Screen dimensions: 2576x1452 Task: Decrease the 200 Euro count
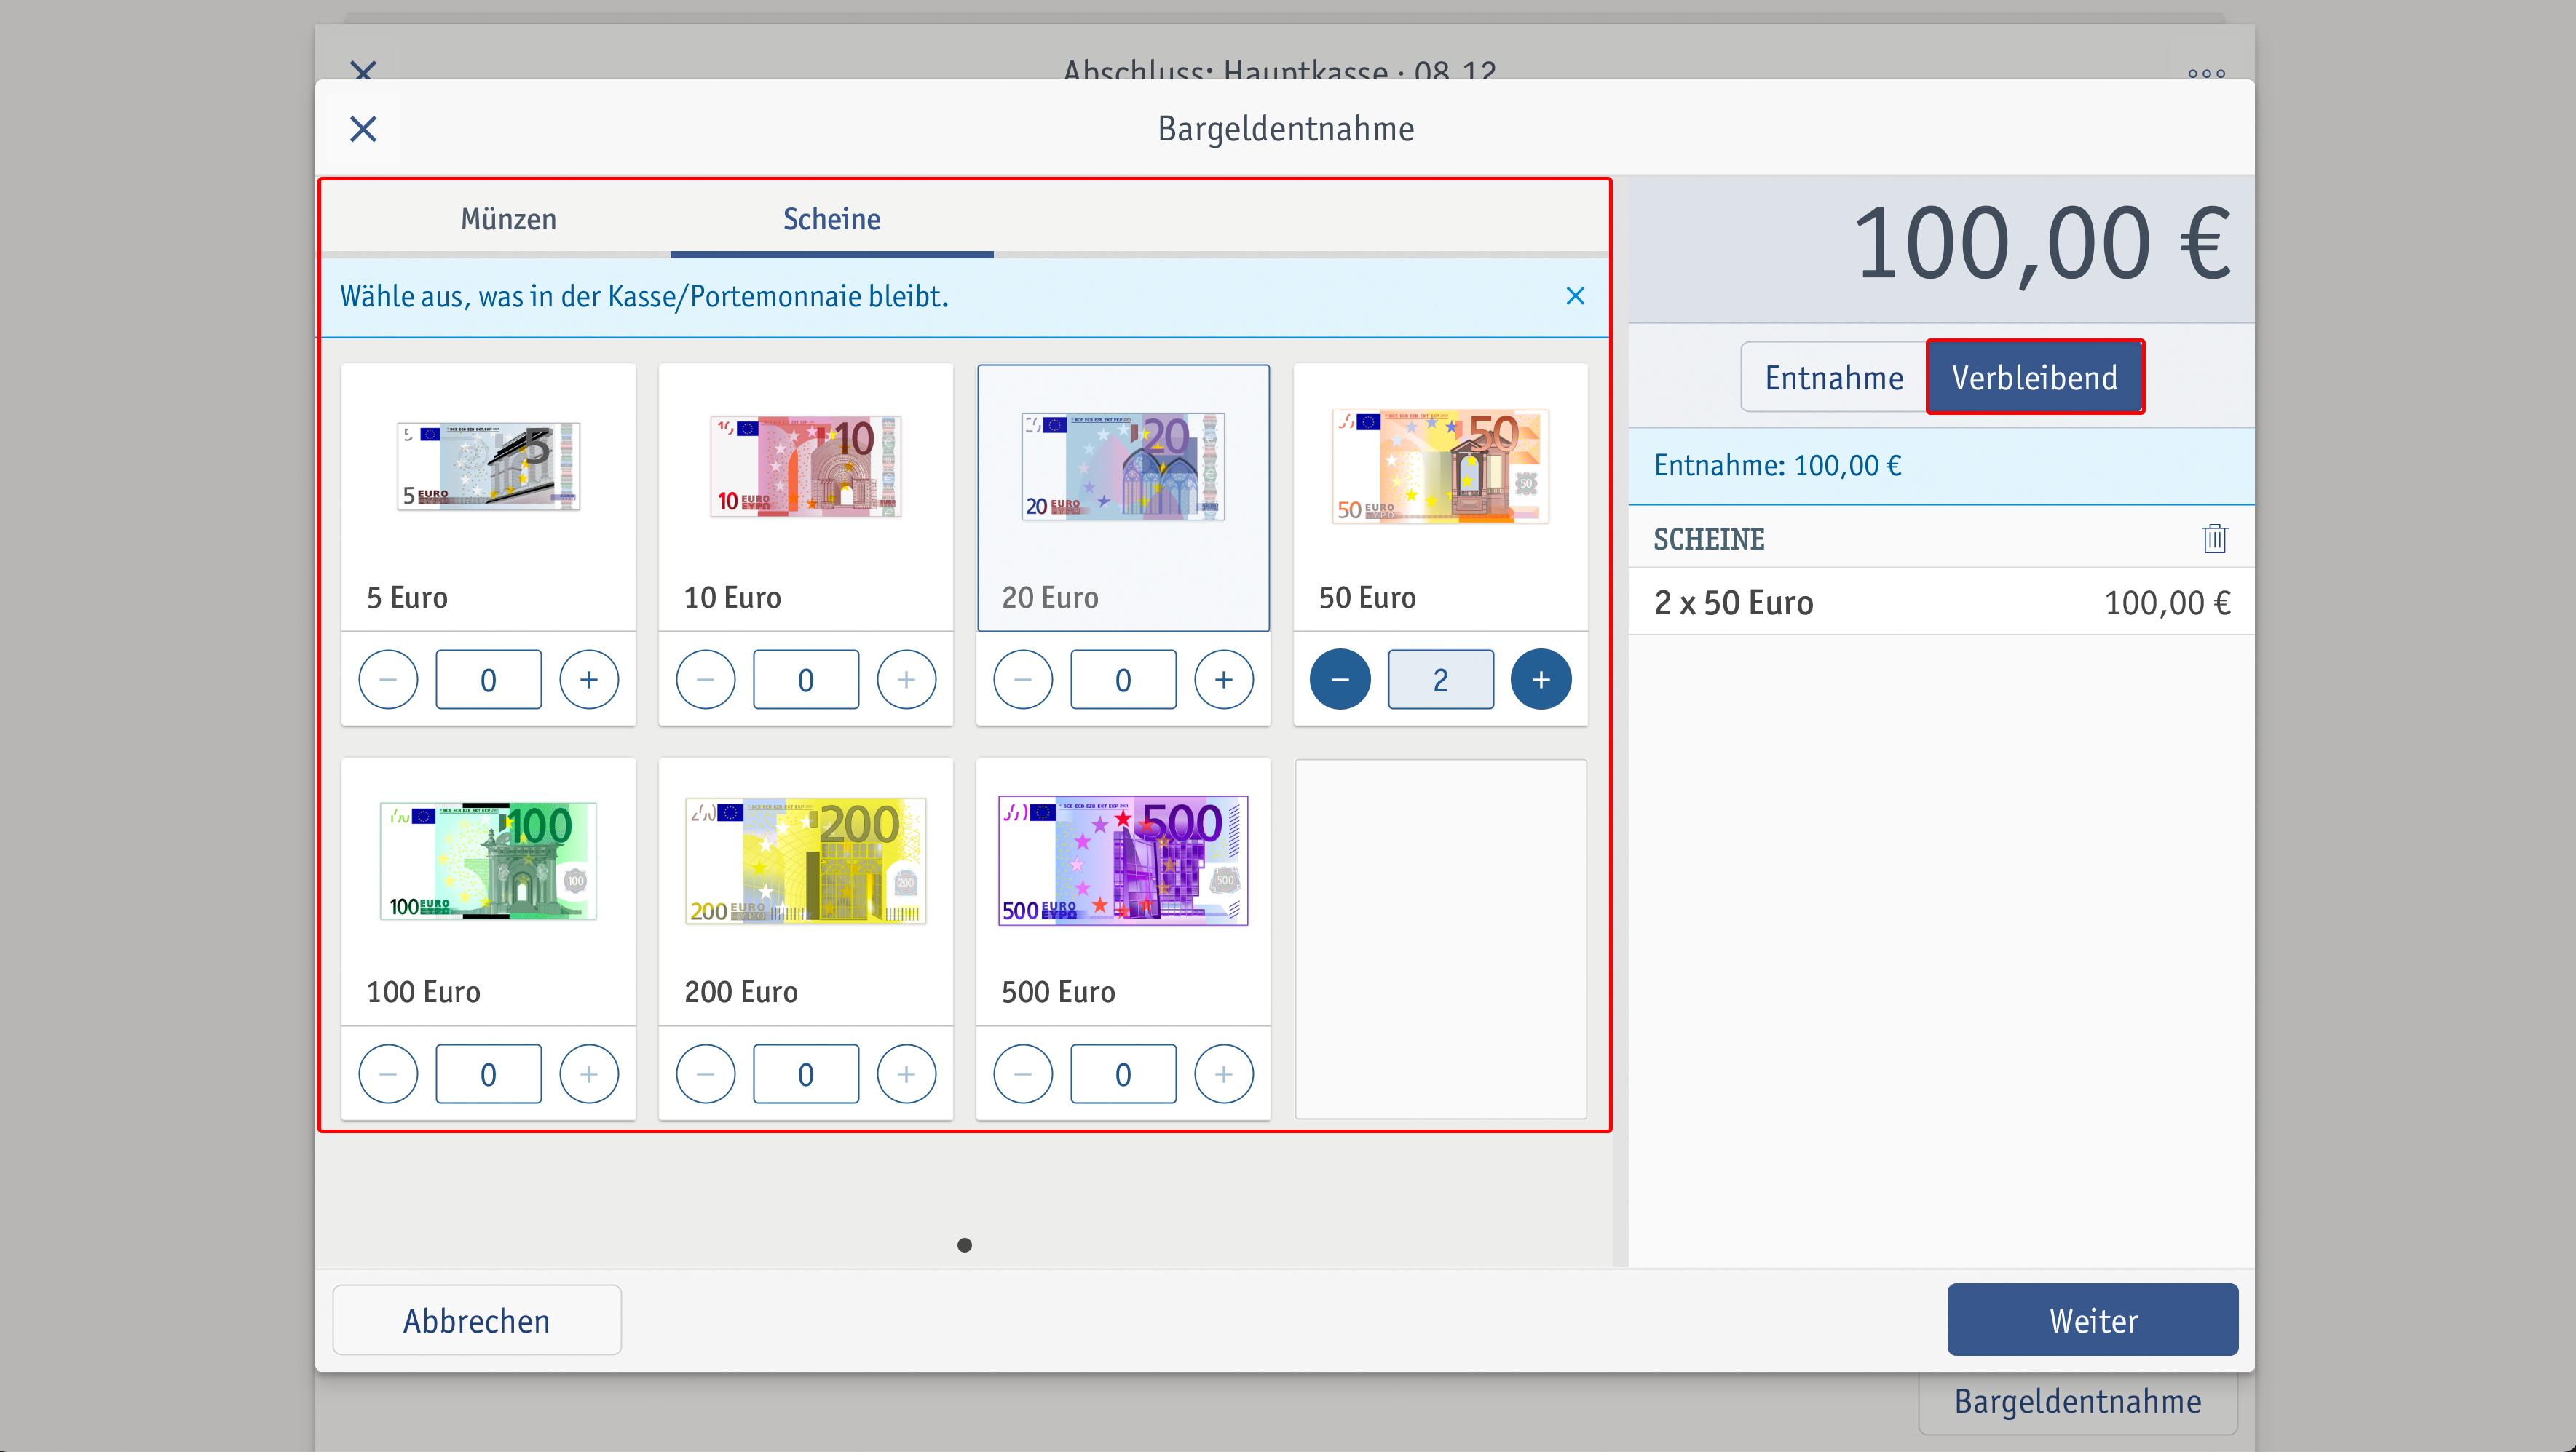pyautogui.click(x=705, y=1074)
